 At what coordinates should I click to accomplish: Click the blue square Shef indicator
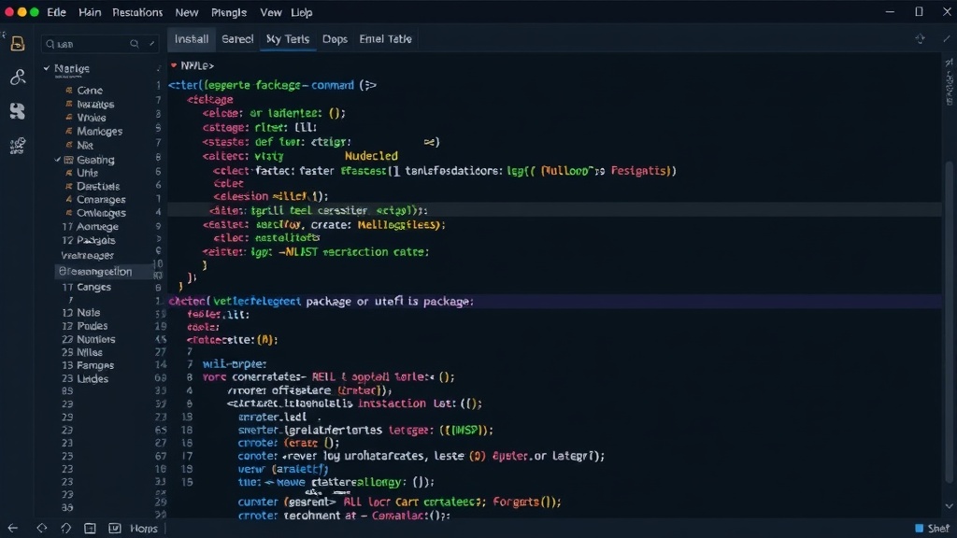[920, 529]
